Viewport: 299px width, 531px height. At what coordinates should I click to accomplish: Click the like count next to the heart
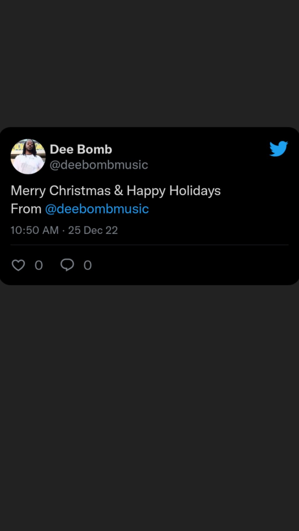pos(39,265)
